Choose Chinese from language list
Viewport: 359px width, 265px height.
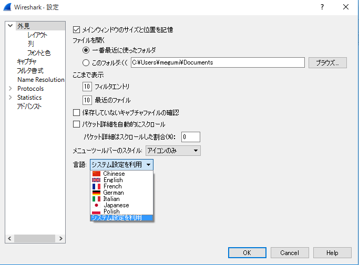[121, 174]
